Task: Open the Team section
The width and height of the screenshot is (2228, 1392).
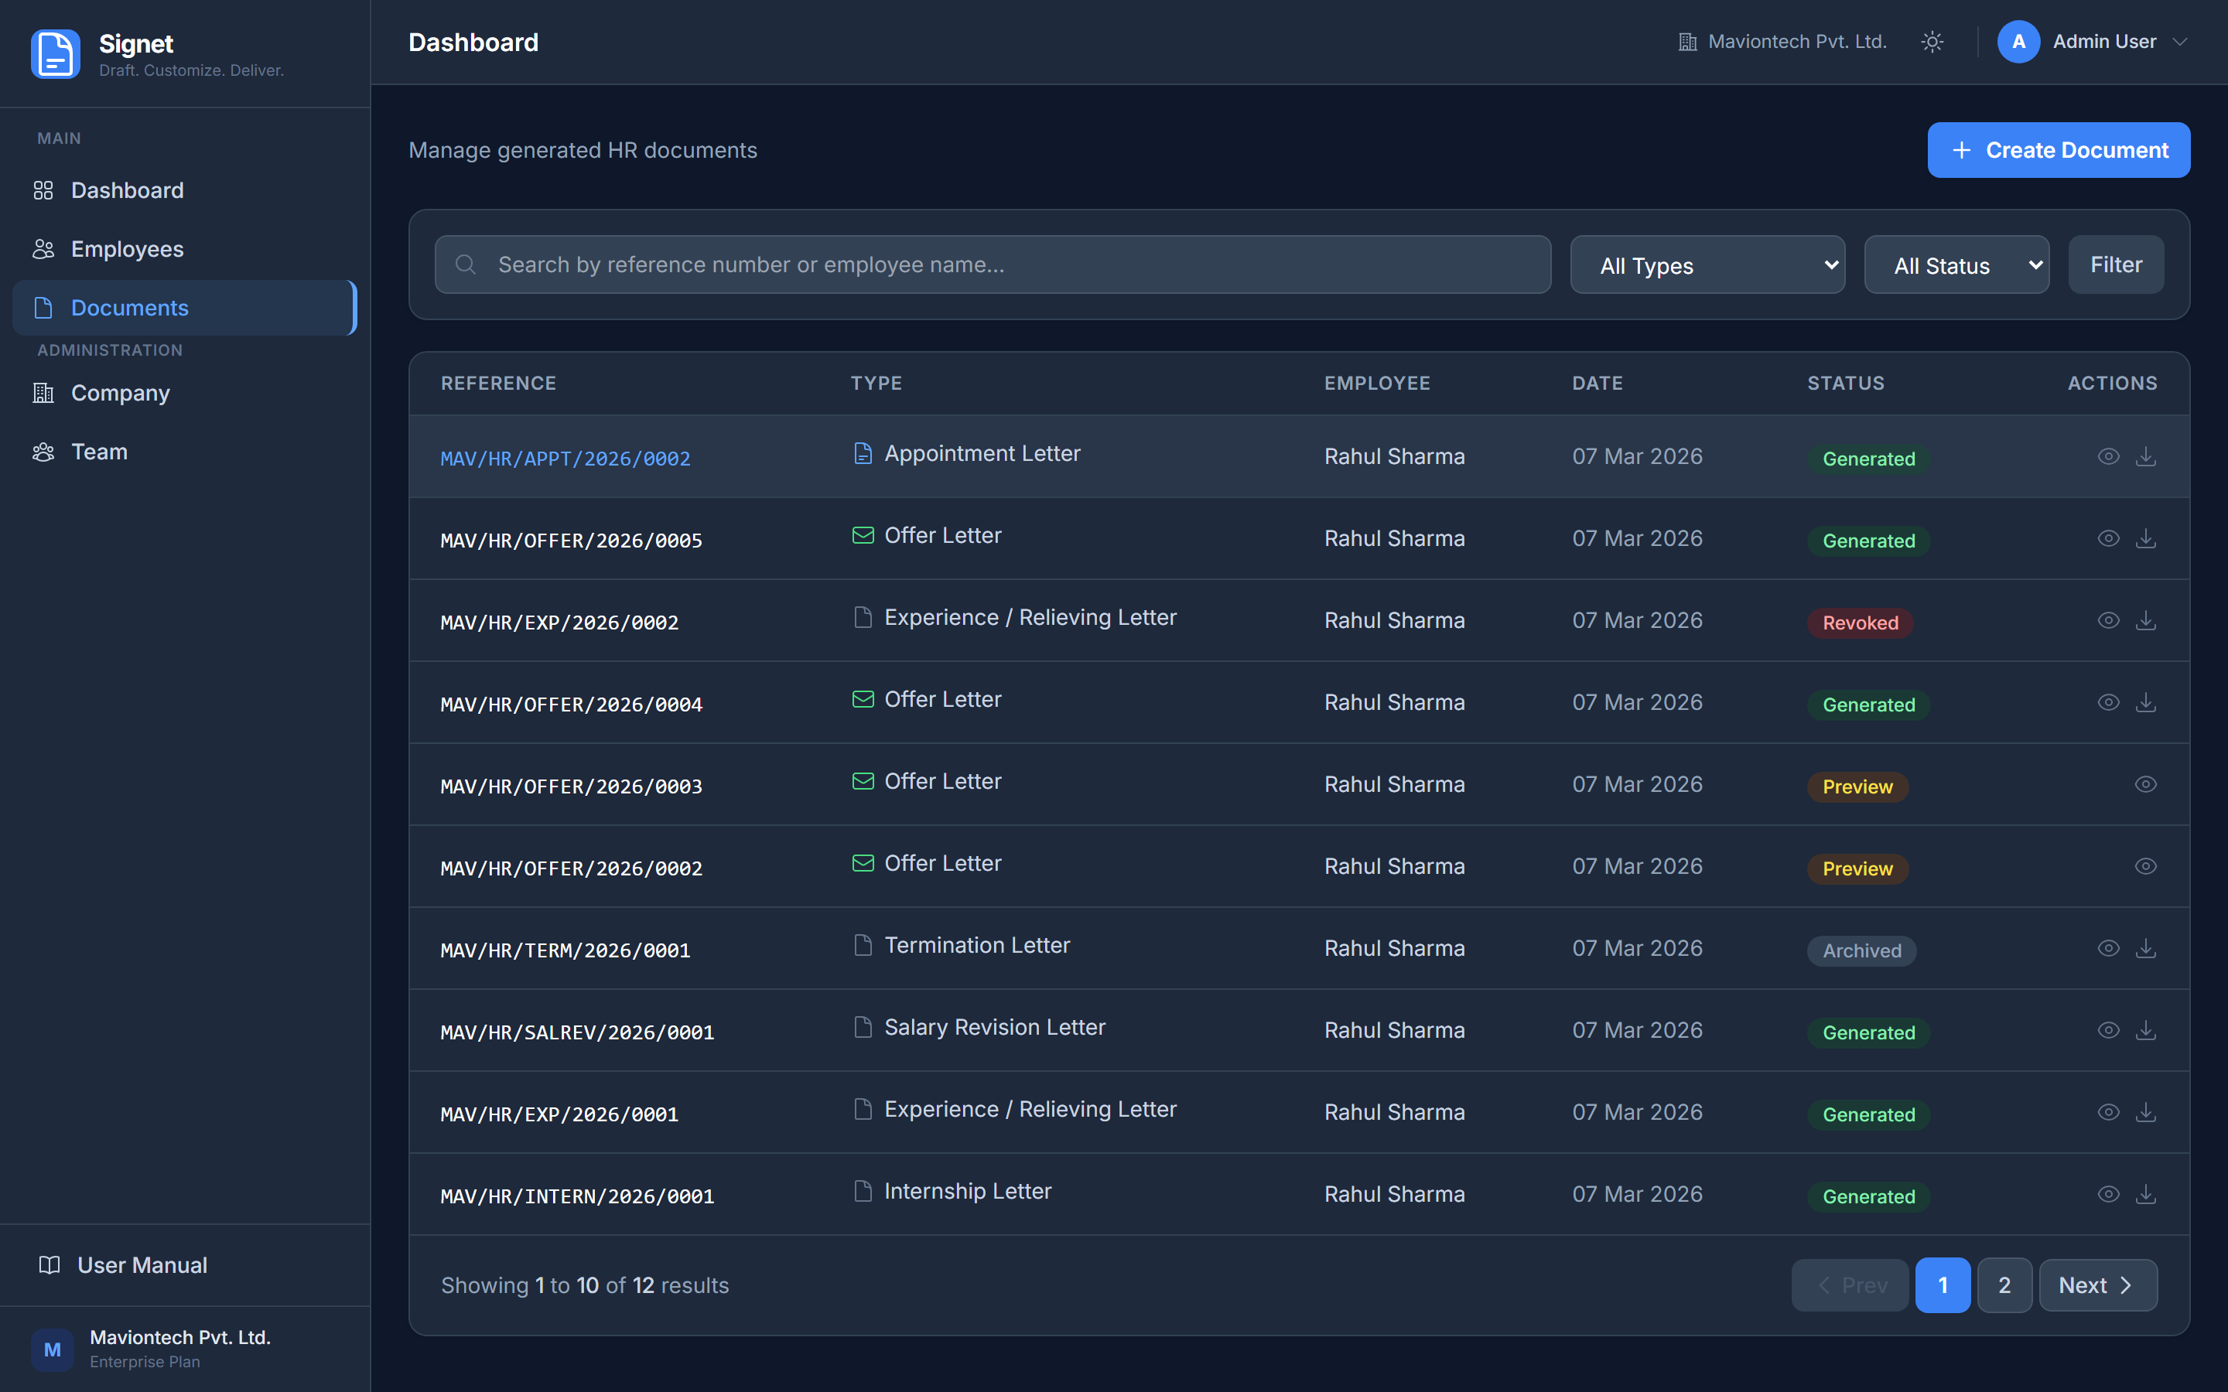Action: [x=100, y=452]
